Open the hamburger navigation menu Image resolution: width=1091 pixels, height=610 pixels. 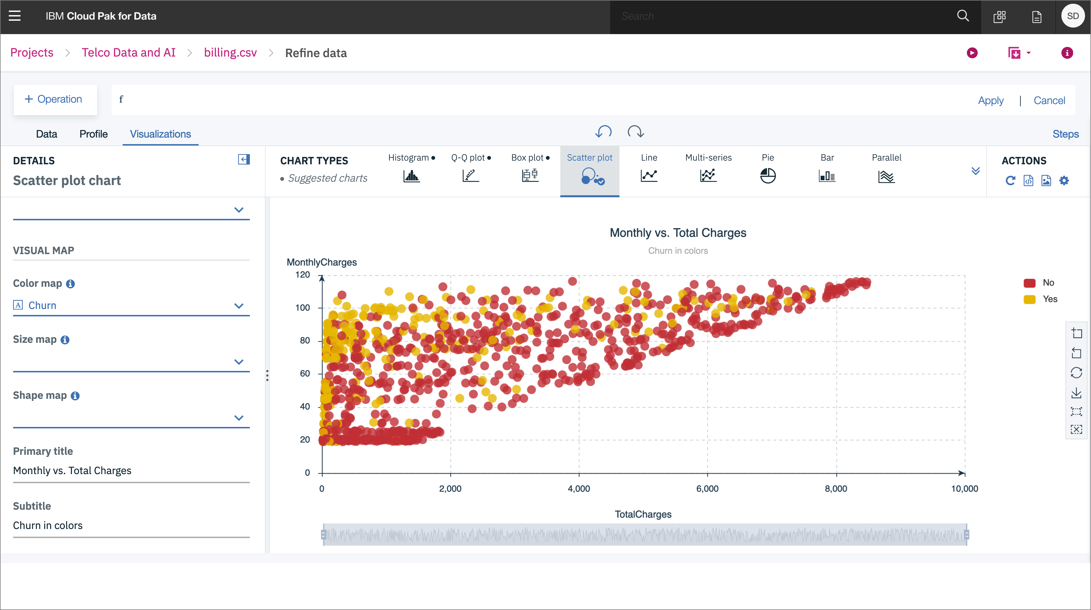click(x=15, y=16)
